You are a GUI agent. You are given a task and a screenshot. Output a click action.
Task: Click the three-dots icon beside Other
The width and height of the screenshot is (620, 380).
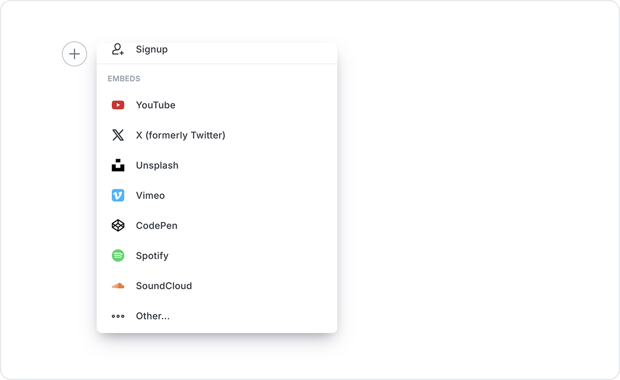point(118,316)
